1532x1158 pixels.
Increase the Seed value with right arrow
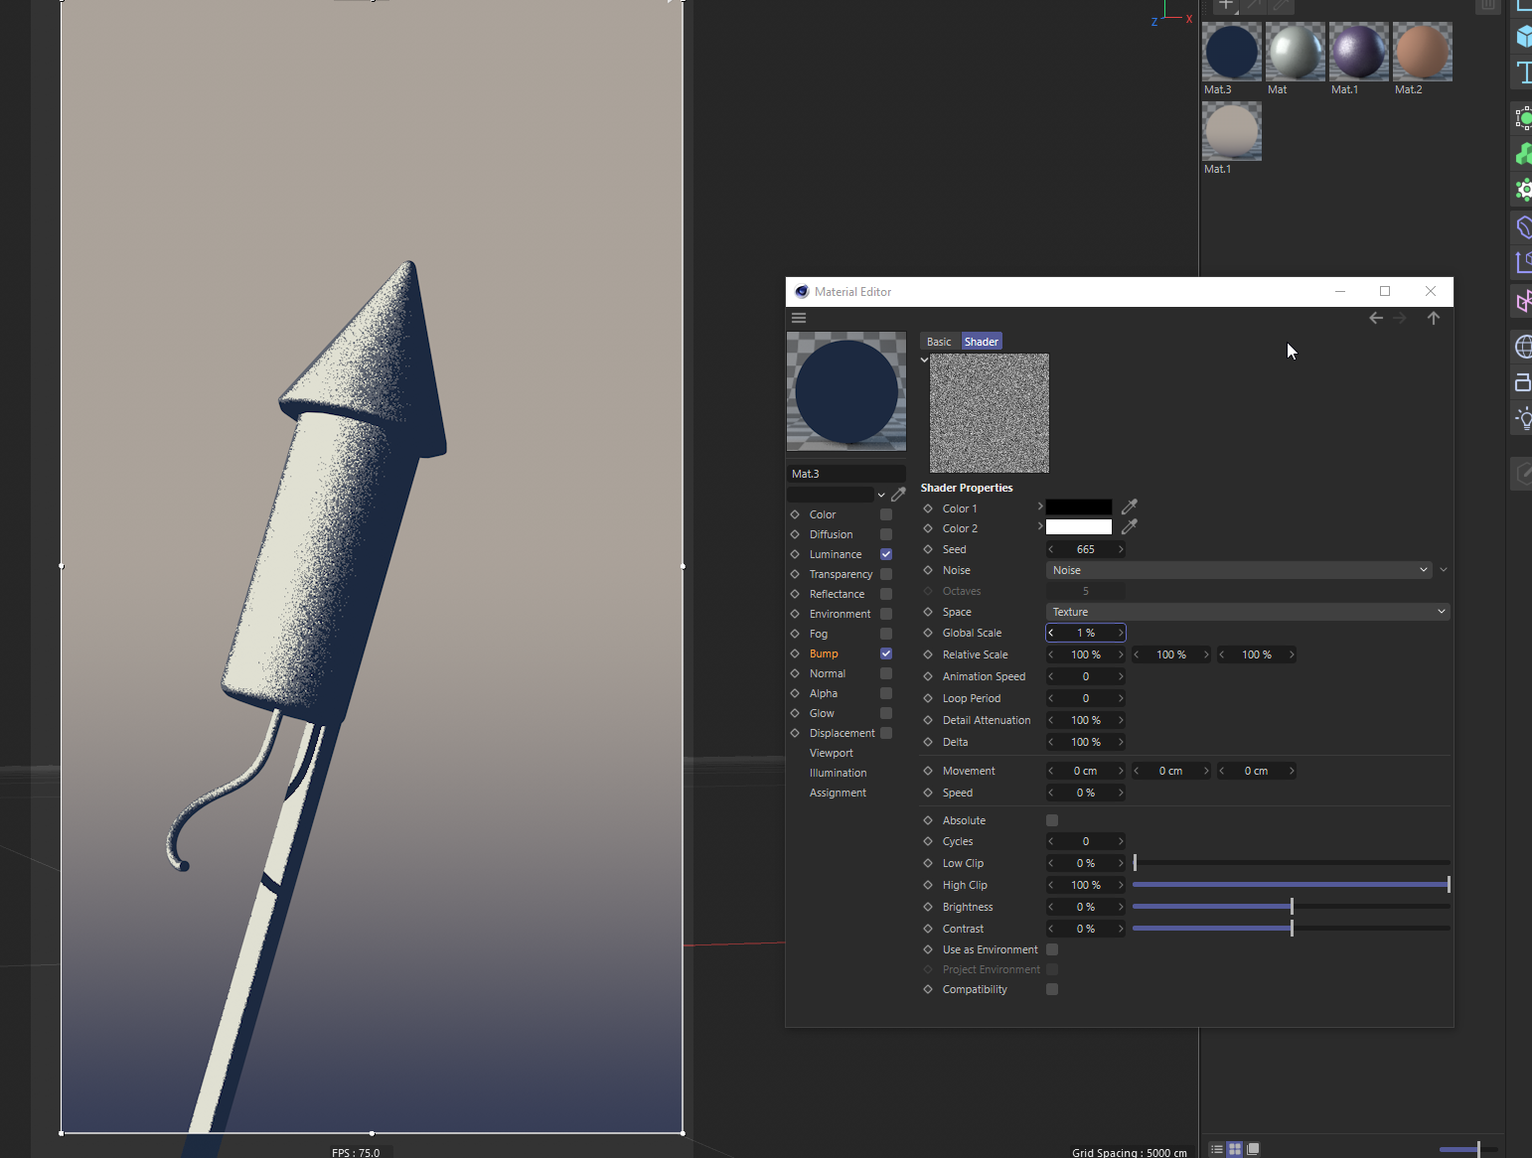[x=1121, y=549]
